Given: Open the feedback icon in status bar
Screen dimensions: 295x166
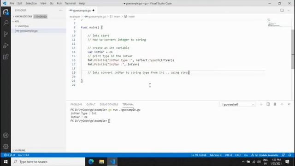Looking at the screenshot, I should coord(283,155).
